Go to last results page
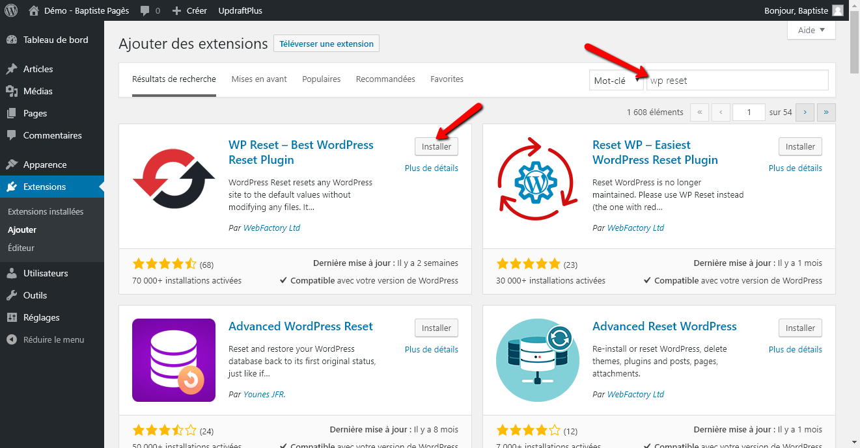Image resolution: width=860 pixels, height=448 pixels. [x=826, y=112]
